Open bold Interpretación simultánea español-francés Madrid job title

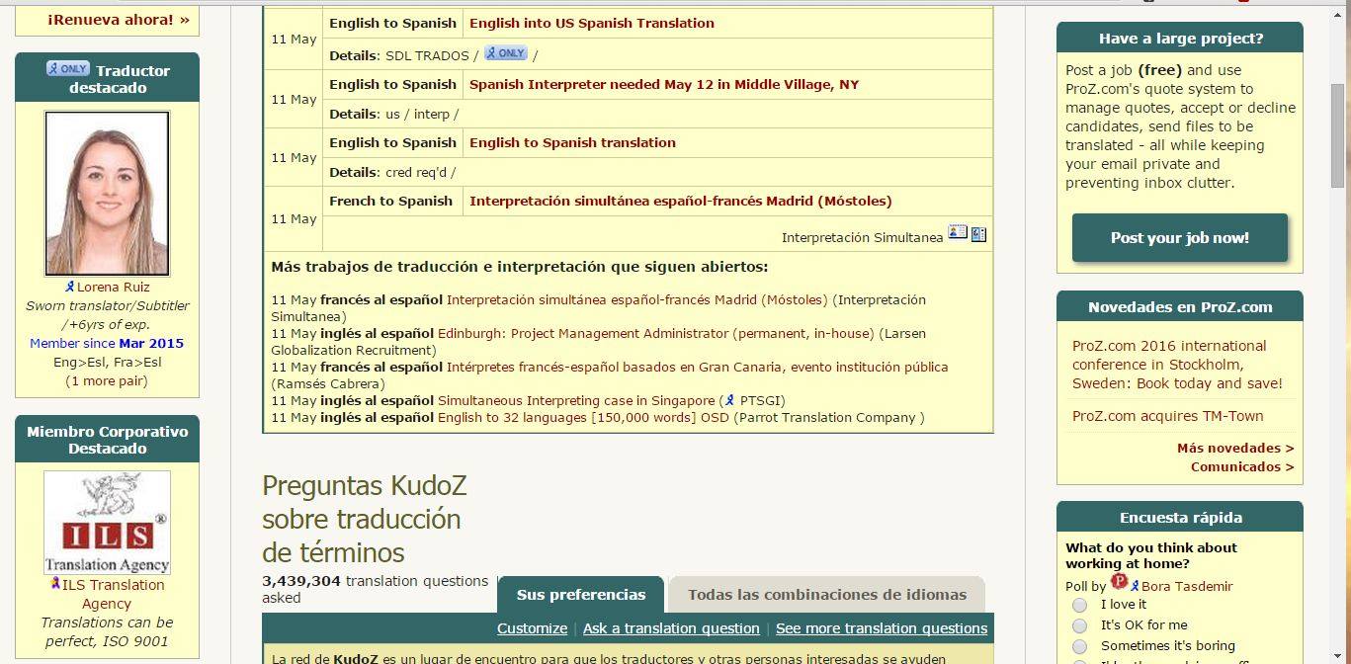point(680,201)
